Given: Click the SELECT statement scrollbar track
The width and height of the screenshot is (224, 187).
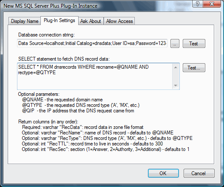Looking at the screenshot, I should coord(176,77).
